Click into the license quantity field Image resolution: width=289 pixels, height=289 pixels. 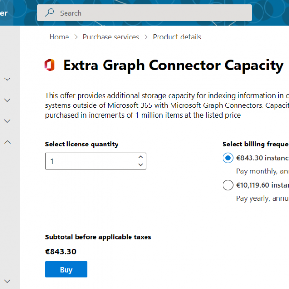tap(89, 161)
